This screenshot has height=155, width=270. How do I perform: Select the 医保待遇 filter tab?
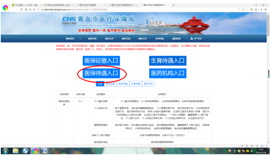click(123, 84)
